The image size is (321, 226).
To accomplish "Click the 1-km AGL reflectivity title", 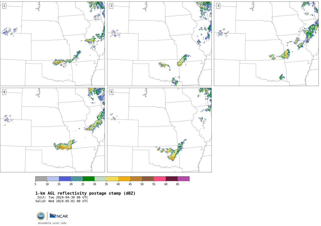I will [x=85, y=193].
